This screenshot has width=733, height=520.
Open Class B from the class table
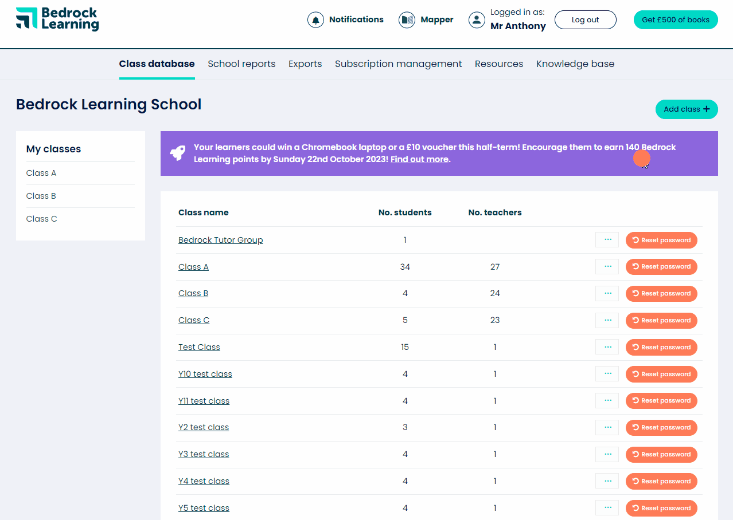coord(193,293)
